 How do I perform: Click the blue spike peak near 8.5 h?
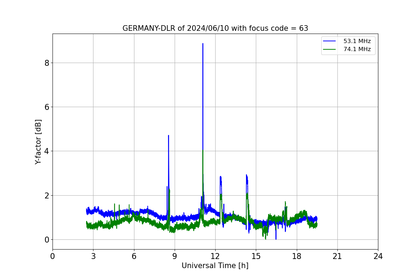[x=168, y=136]
